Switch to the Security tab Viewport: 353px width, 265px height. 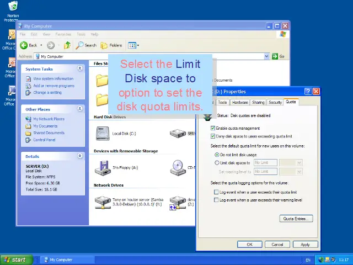275,102
